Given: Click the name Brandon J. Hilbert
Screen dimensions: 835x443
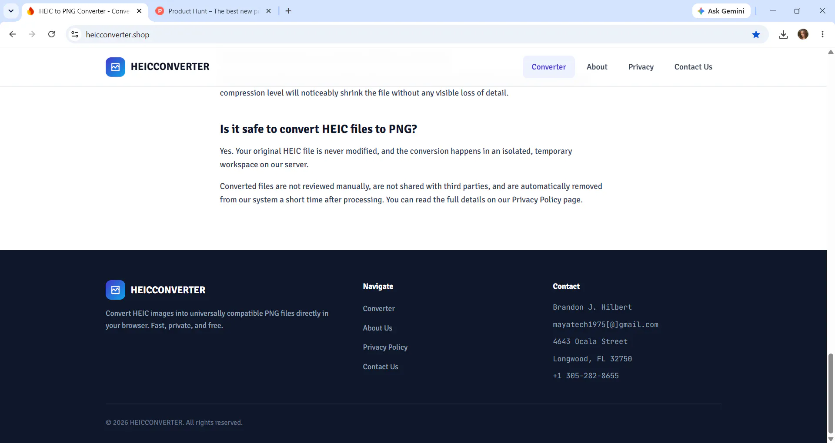Looking at the screenshot, I should [592, 307].
